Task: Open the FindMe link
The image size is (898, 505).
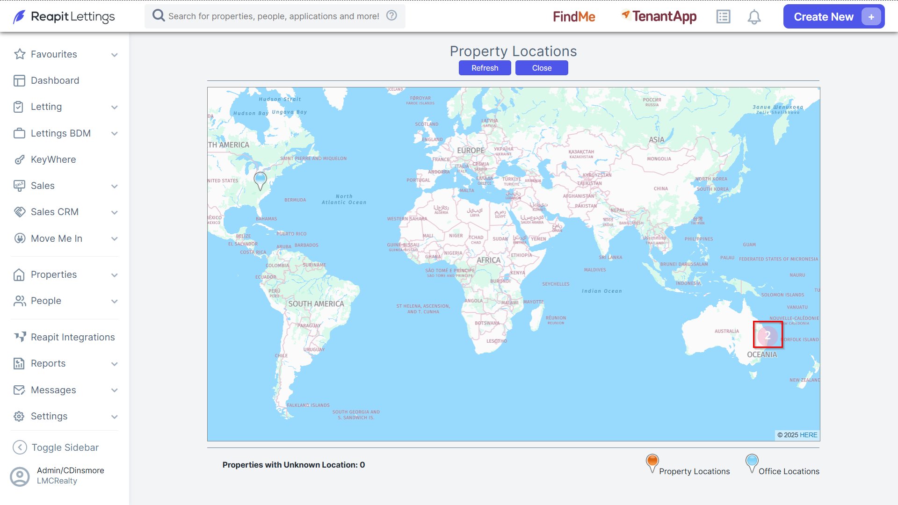Action: tap(574, 17)
